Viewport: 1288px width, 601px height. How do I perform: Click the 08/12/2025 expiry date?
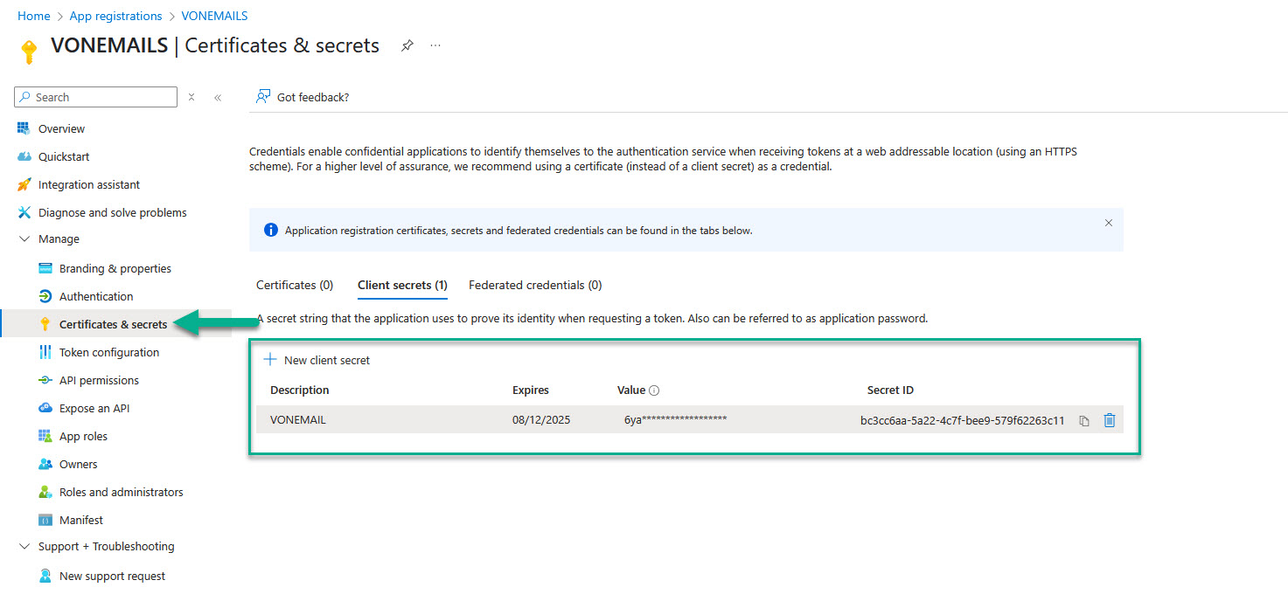click(x=541, y=420)
